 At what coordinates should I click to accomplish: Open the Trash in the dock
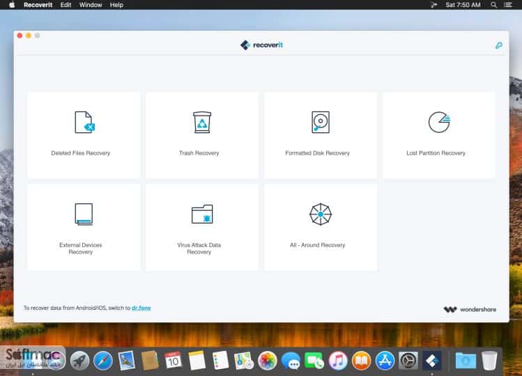pos(489,361)
